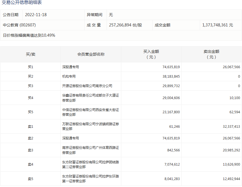Select the 卖3 row label
This screenshot has height=187, width=242.
coord(31,150)
